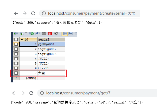
Task: Select the serial cell '大宝' in row 7
Action: (51, 73)
